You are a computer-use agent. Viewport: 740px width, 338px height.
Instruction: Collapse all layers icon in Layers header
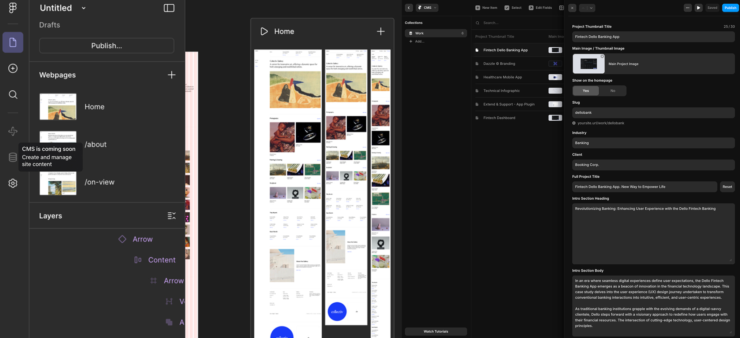pyautogui.click(x=172, y=216)
